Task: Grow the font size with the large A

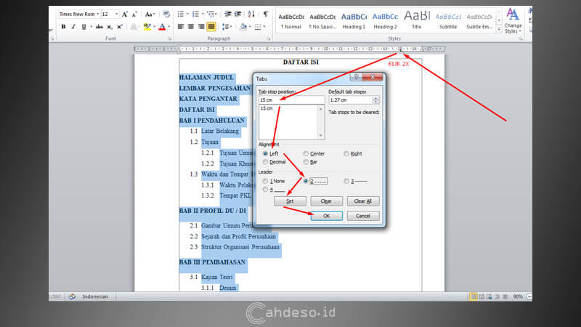Action: (x=125, y=14)
